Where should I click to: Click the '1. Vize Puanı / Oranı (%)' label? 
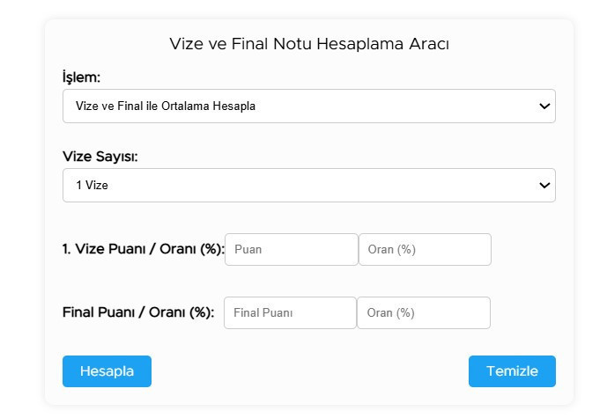point(144,249)
